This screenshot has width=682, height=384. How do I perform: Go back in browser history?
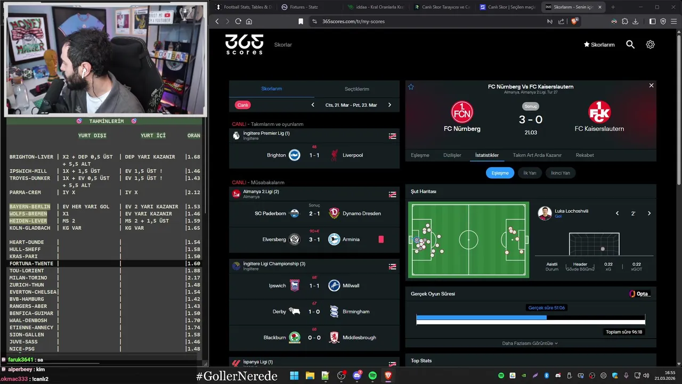tap(217, 21)
